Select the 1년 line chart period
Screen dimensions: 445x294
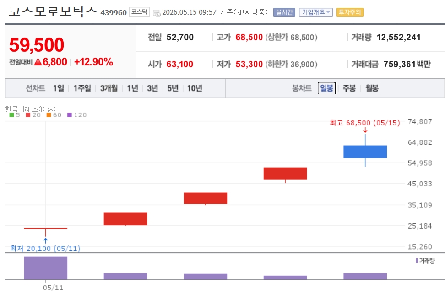132,88
